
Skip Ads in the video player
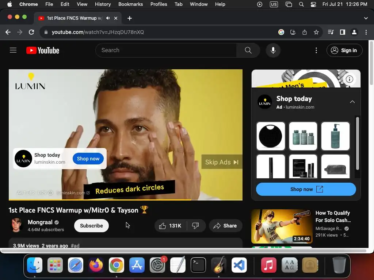point(222,162)
